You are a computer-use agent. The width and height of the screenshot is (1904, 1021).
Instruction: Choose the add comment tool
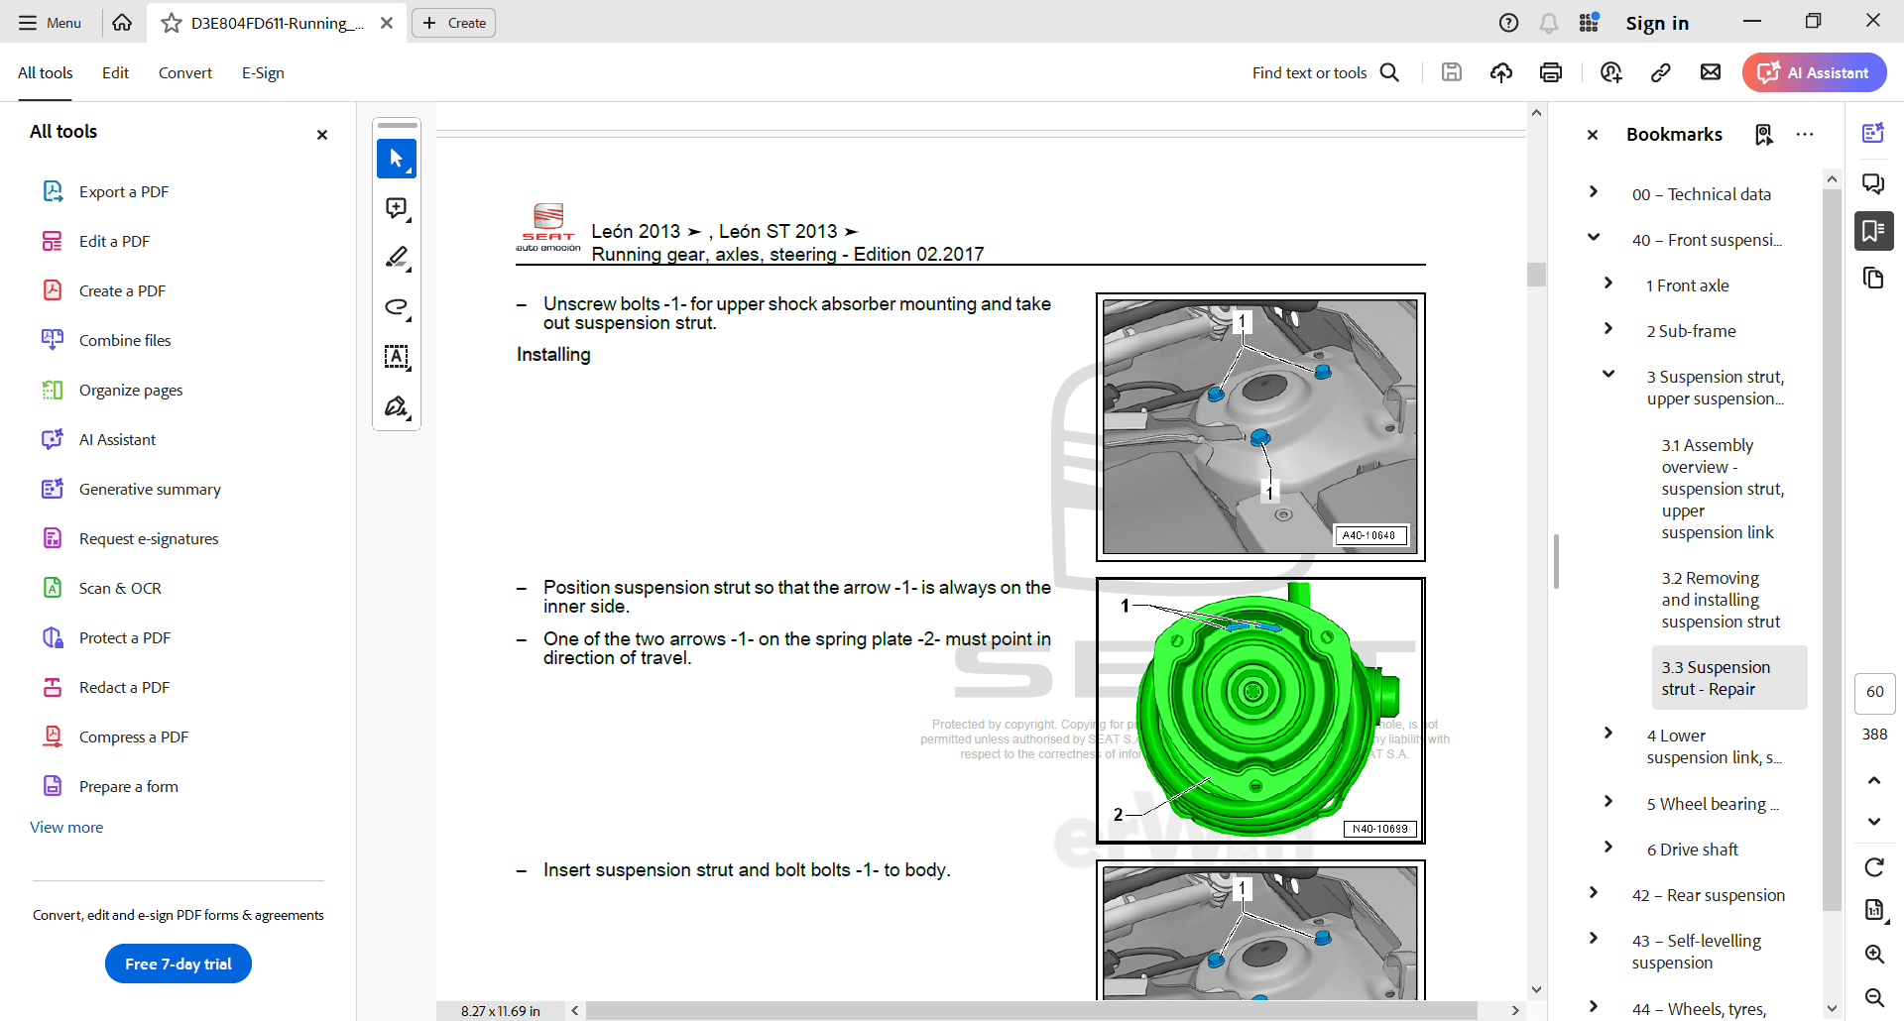tap(396, 208)
